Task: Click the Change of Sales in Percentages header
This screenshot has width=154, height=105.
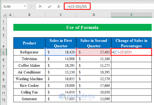Action: [x=131, y=43]
